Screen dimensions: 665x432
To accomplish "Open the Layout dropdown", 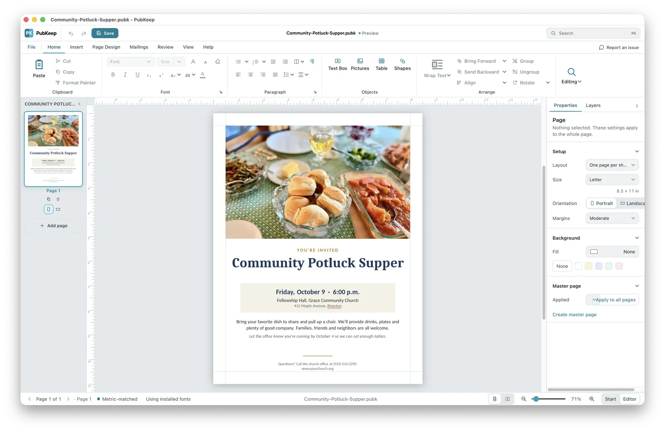I will point(612,165).
